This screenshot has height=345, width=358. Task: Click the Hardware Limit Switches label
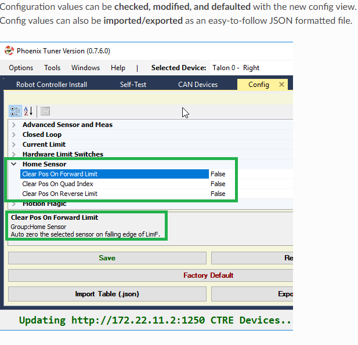(63, 154)
